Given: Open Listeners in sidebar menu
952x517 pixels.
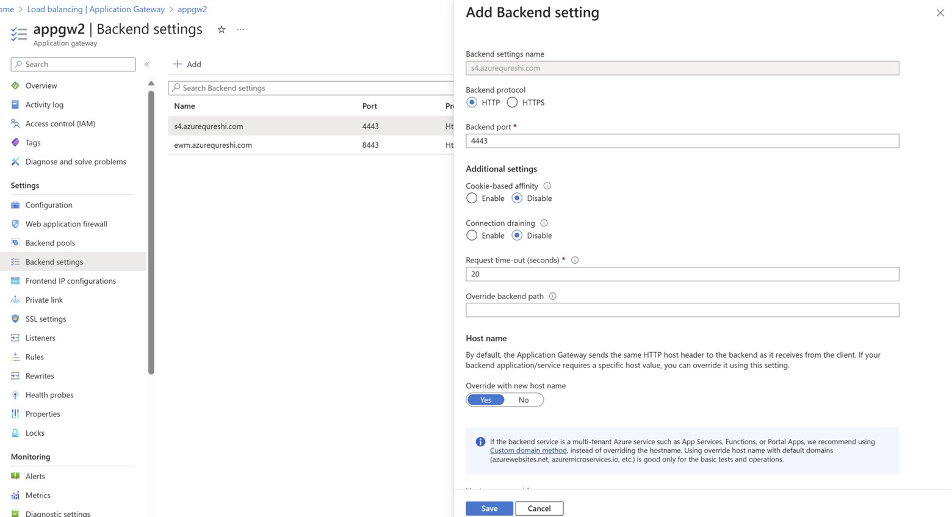Looking at the screenshot, I should pos(40,338).
